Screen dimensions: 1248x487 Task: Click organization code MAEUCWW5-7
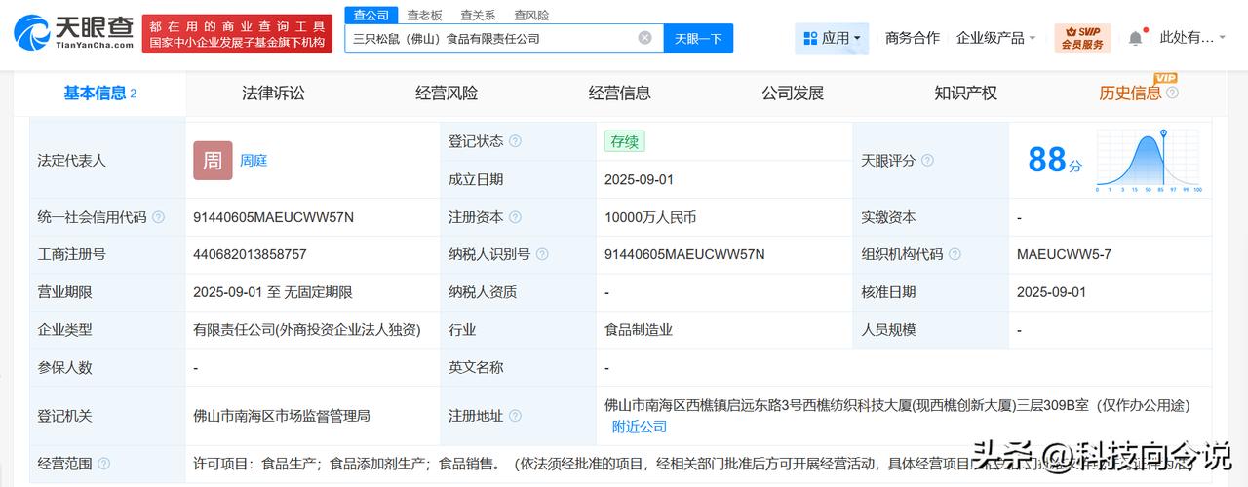(1064, 254)
